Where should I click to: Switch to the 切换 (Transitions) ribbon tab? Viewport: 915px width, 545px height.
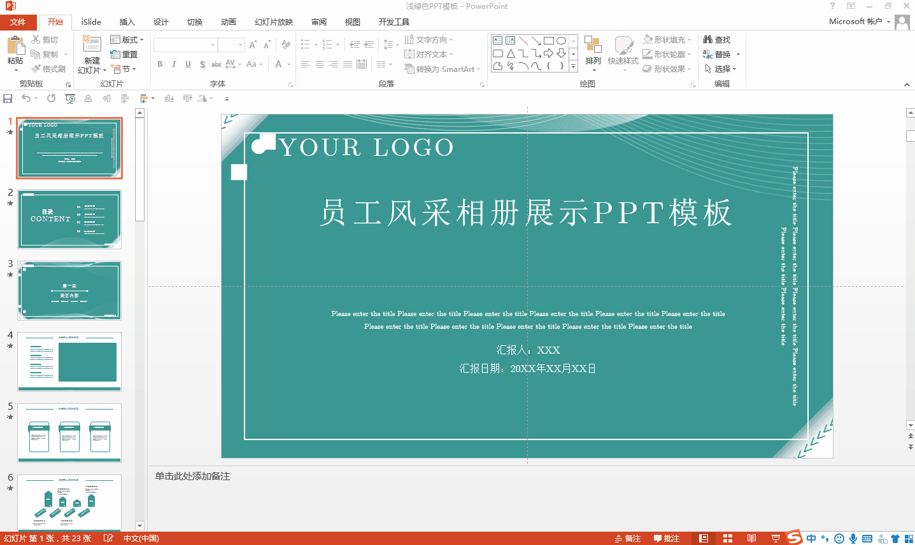click(x=194, y=21)
